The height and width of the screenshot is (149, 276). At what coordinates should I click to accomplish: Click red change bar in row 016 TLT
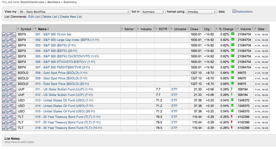pyautogui.click(x=232, y=116)
